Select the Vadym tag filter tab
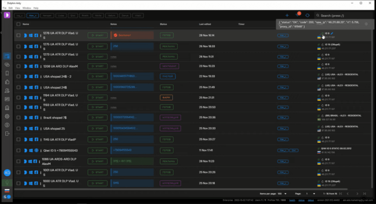This screenshot has width=376, height=204. tap(112, 16)
